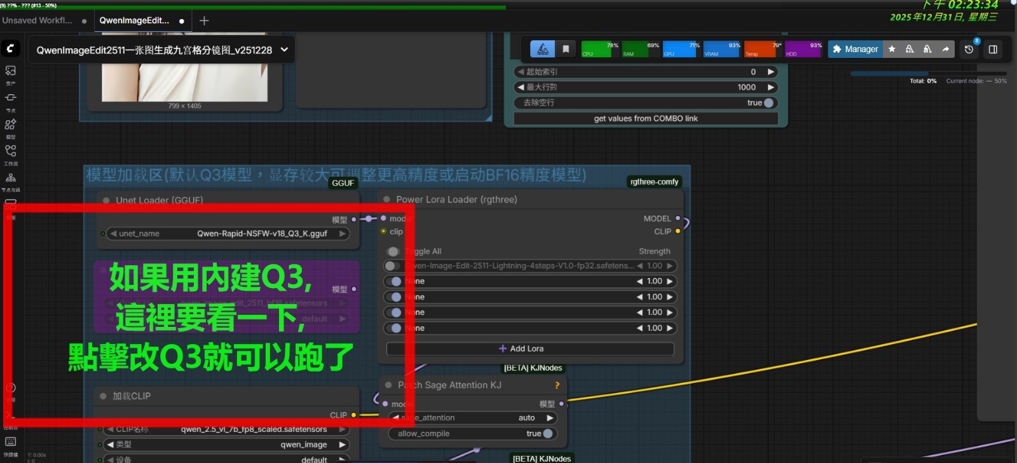The image size is (1017, 463).
Task: Toggle the right side panel icon
Action: (x=993, y=49)
